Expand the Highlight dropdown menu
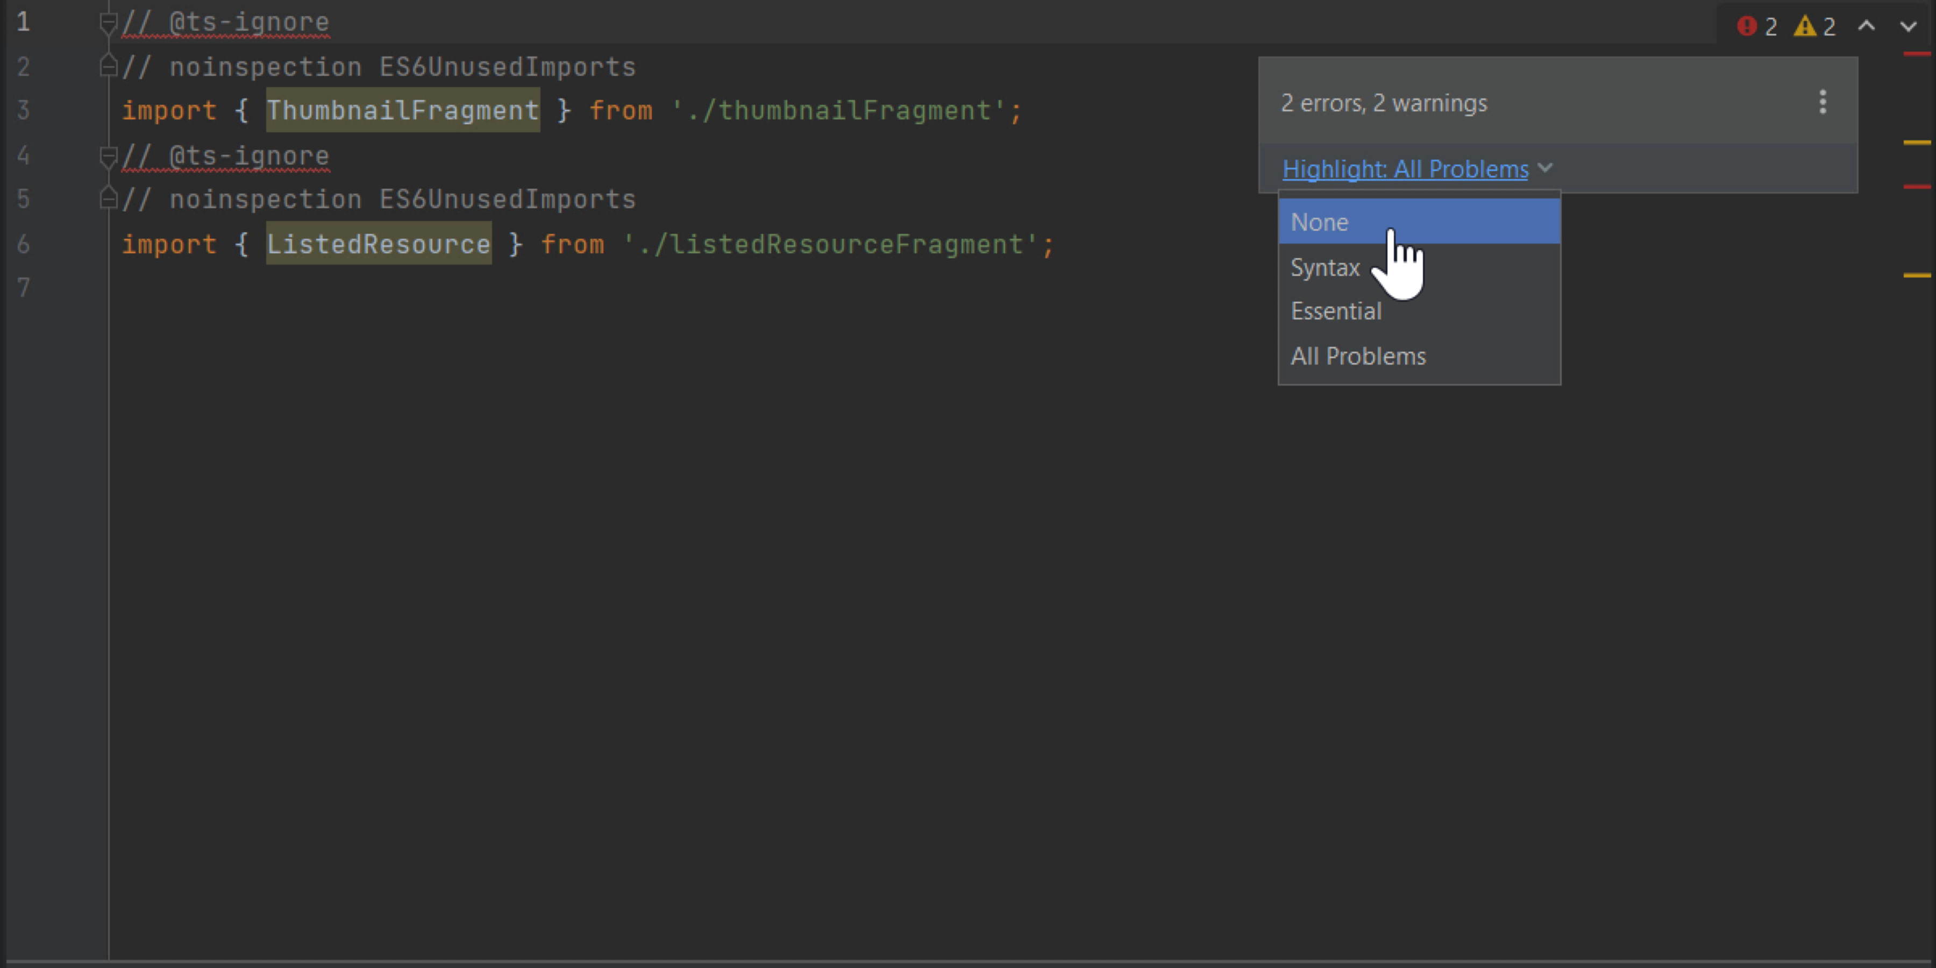 [1419, 167]
